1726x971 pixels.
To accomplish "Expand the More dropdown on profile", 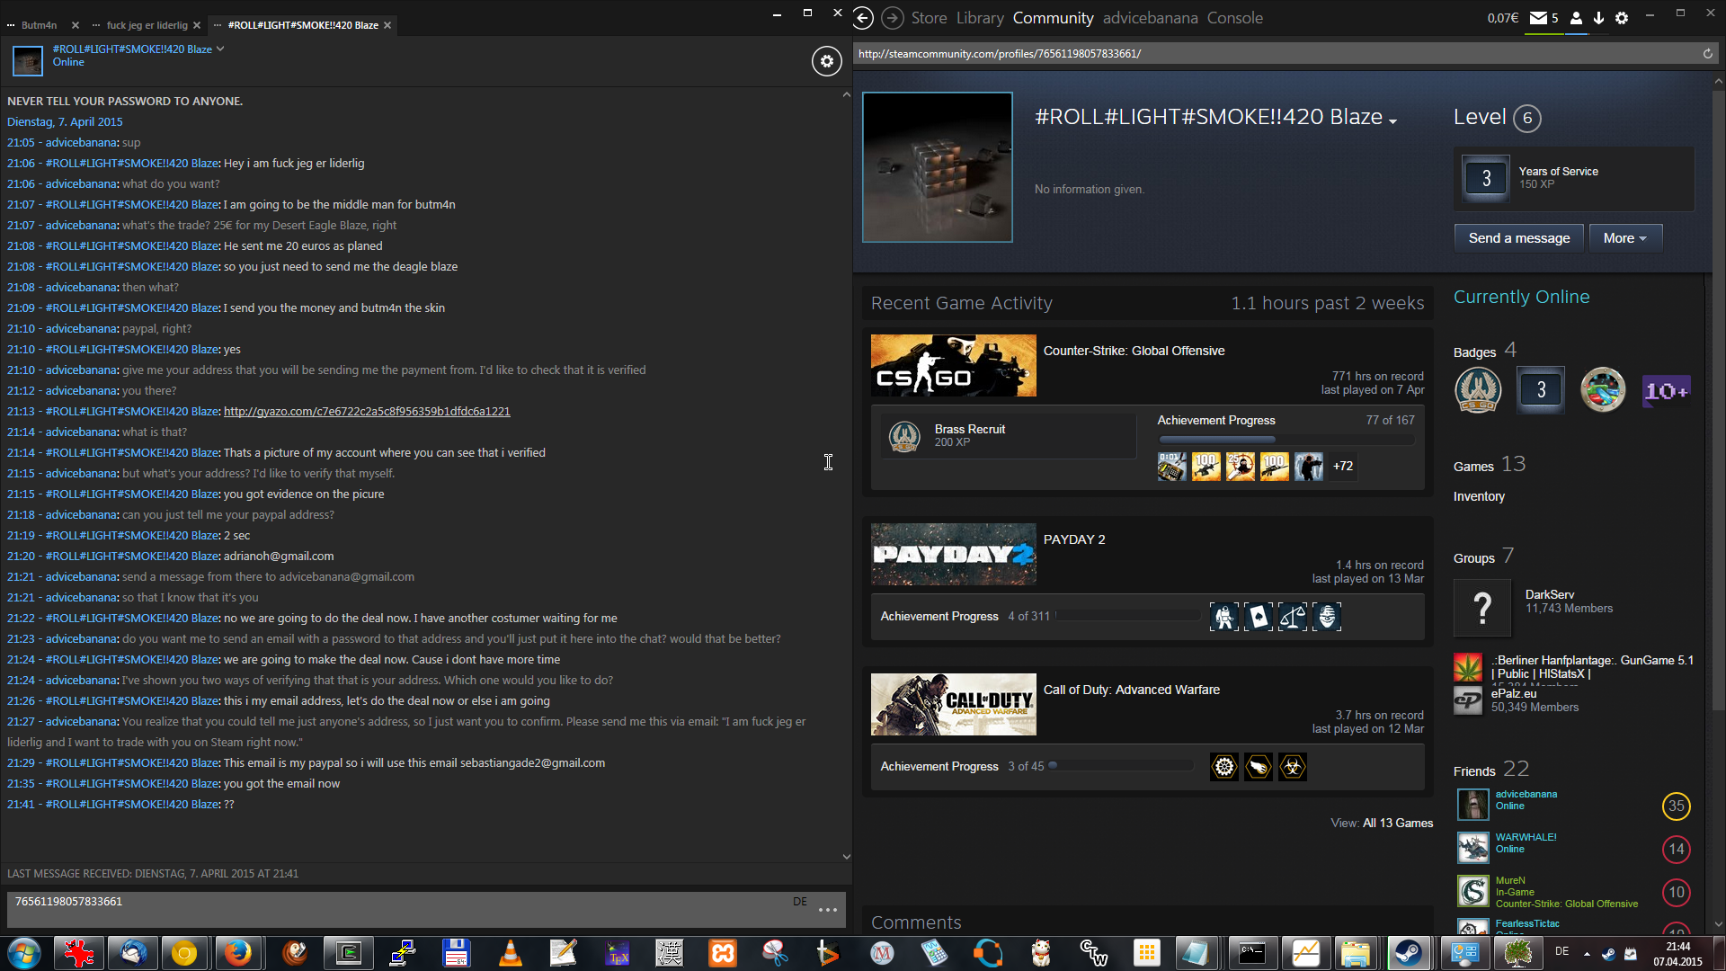I will [1625, 238].
